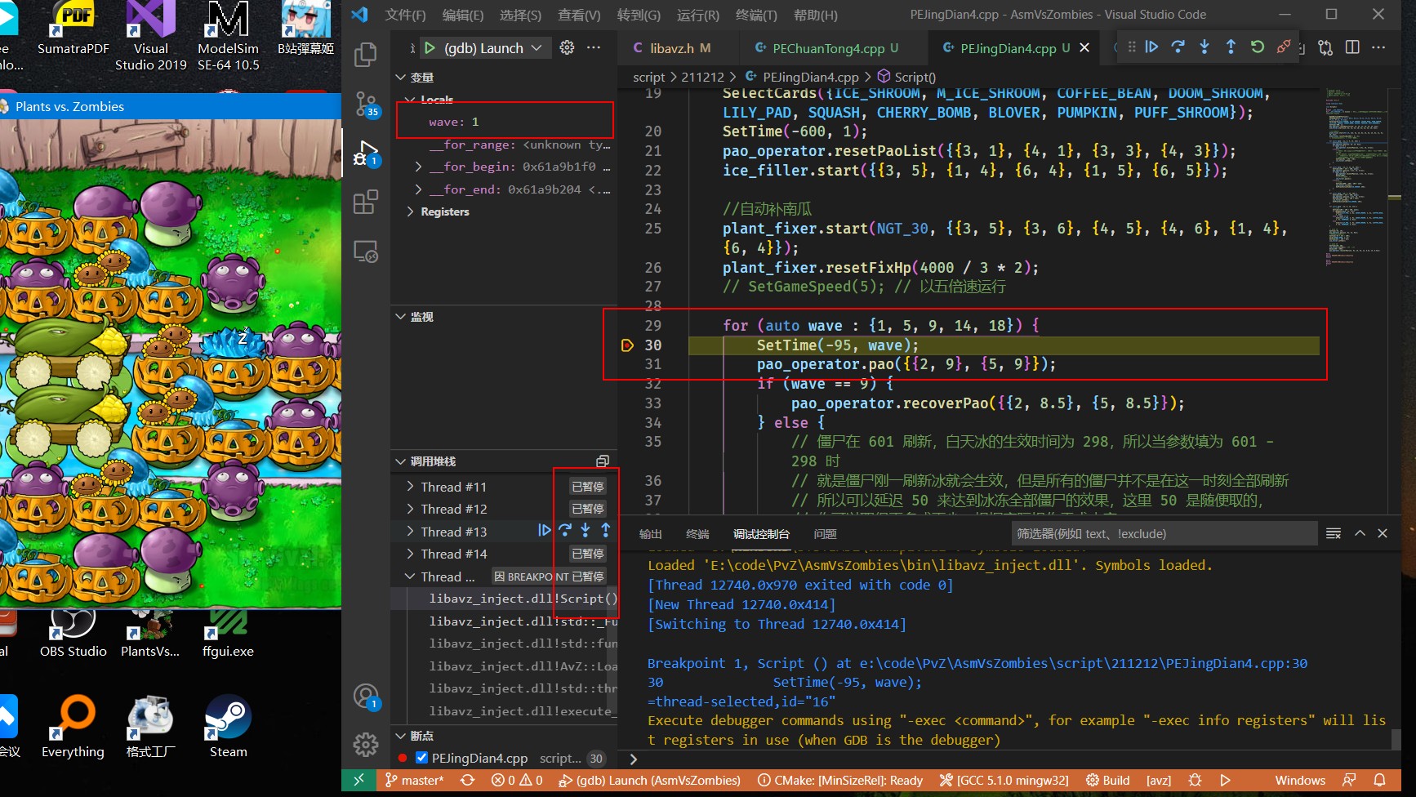The image size is (1416, 797).
Task: Synchronize changes icon in status bar
Action: [x=467, y=781]
